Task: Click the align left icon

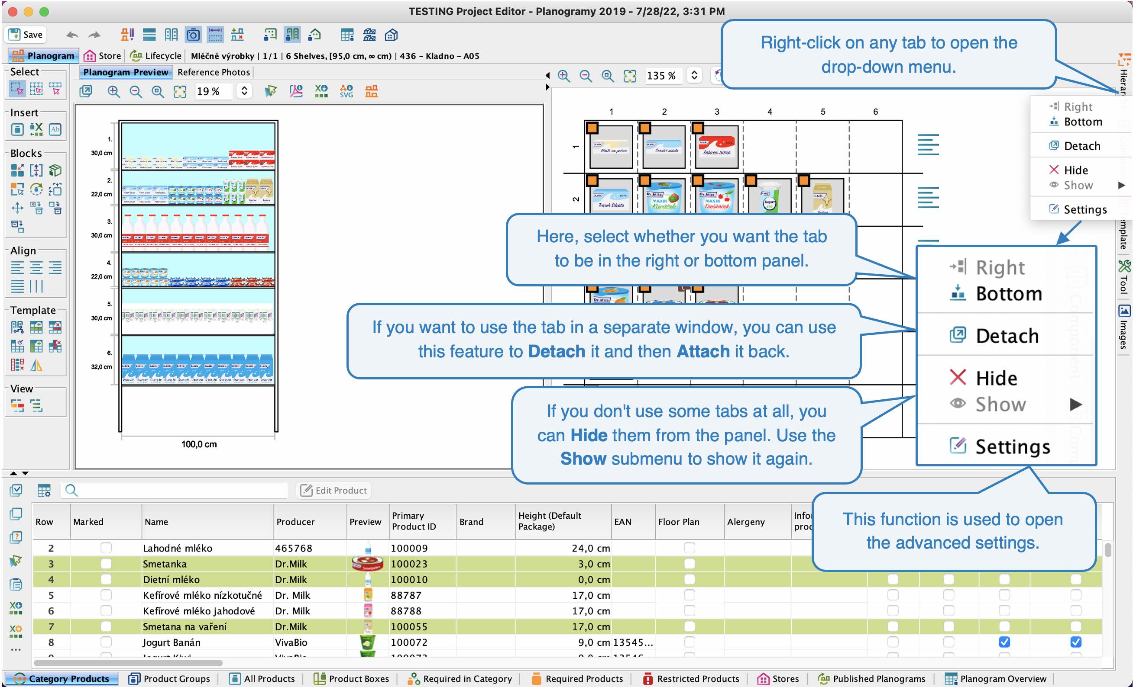Action: pyautogui.click(x=17, y=268)
